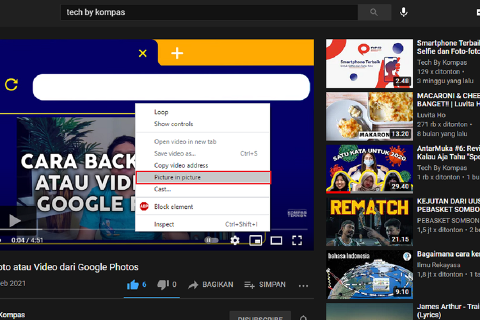Viewport: 480px width, 320px height.
Task: Toggle the autoplay switch in player
Action: tap(211, 241)
